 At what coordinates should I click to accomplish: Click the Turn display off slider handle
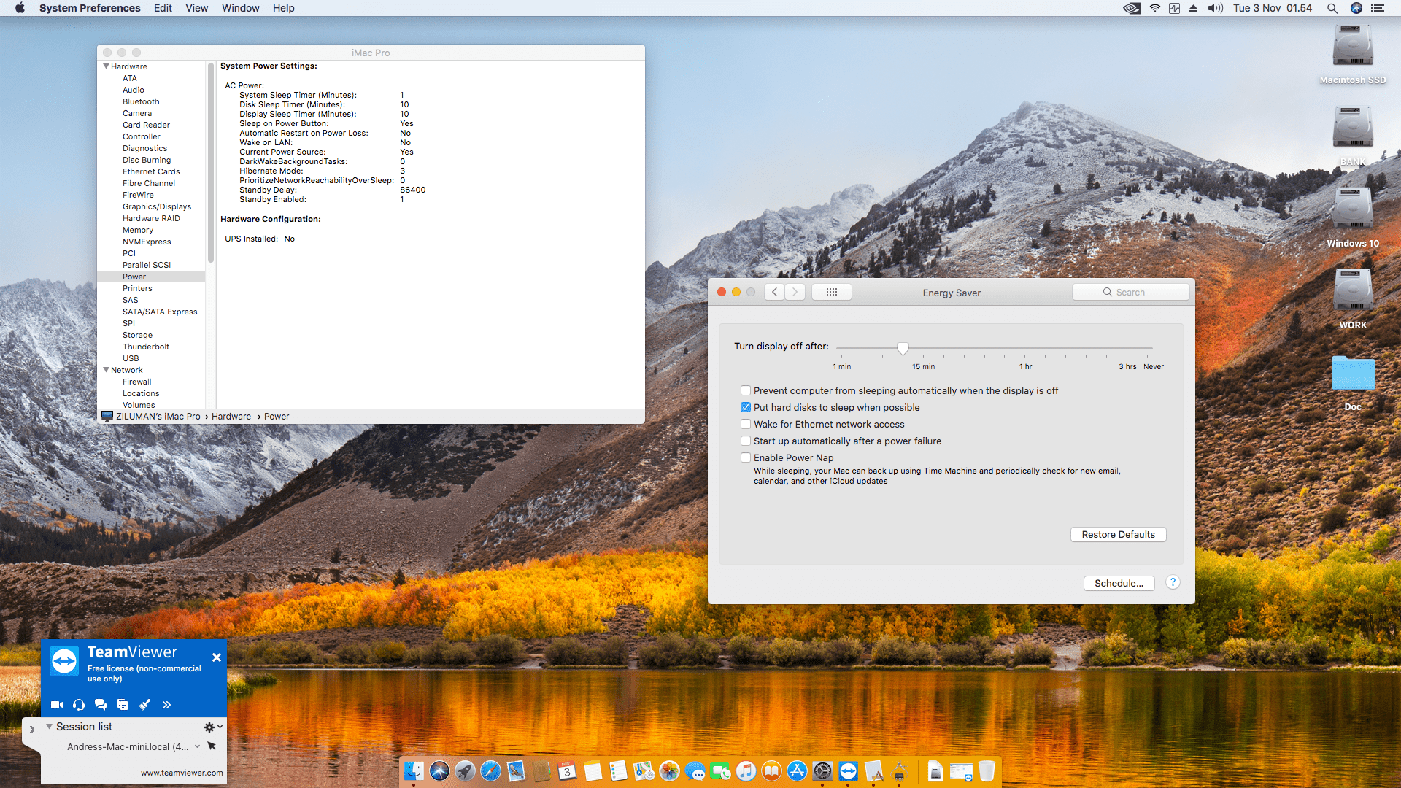903,348
